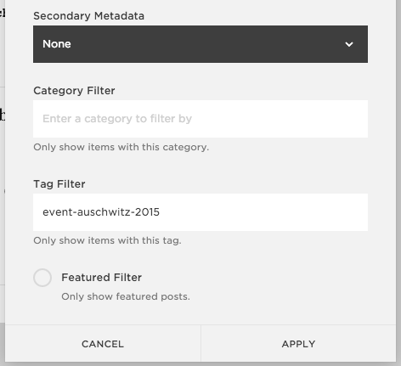Viewport: 401px width, 366px height.
Task: Click 'Only show items with this category.' hint
Action: click(x=121, y=147)
